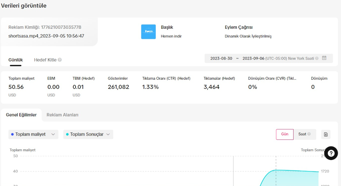
Task: Switch to the Hedef Kitle tab
Action: [x=45, y=60]
